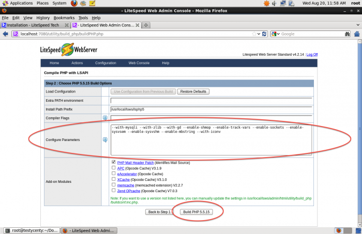This screenshot has height=234, width=362.
Task: Show help for Configure Parameters
Action: click(105, 139)
